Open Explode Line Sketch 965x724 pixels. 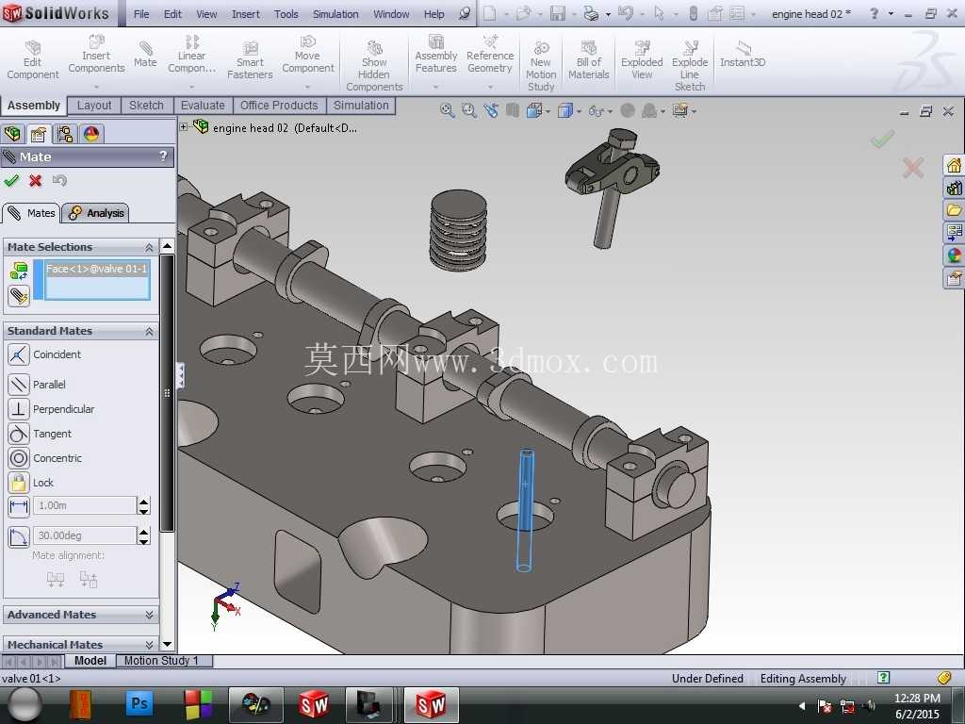tap(689, 65)
